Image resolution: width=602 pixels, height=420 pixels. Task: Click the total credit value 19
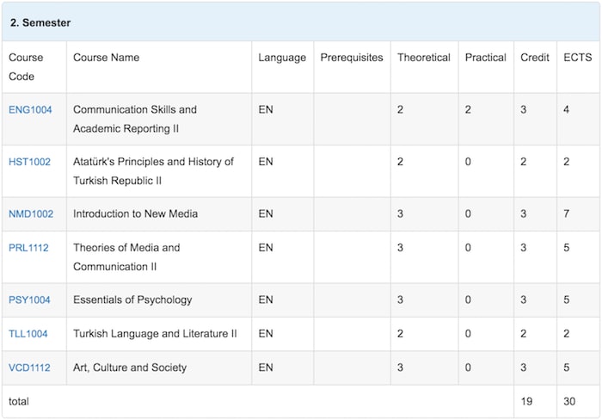(526, 402)
